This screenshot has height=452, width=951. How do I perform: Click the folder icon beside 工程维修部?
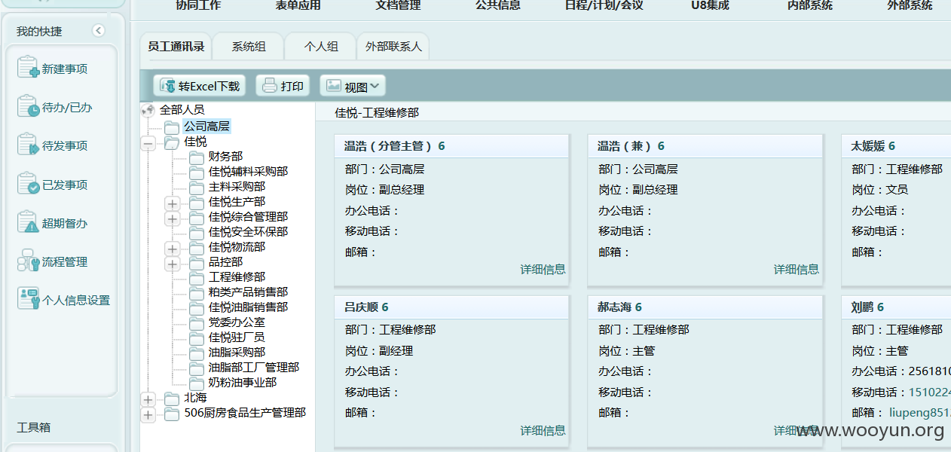point(197,277)
